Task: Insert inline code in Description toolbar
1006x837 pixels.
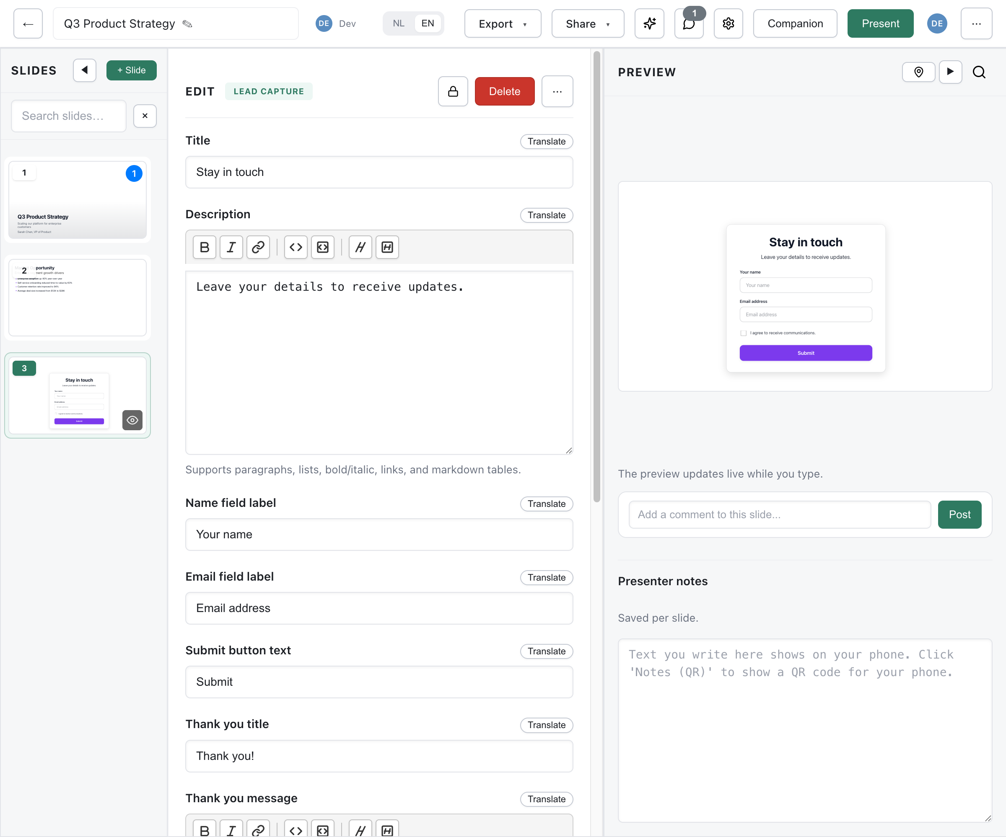Action: (296, 247)
